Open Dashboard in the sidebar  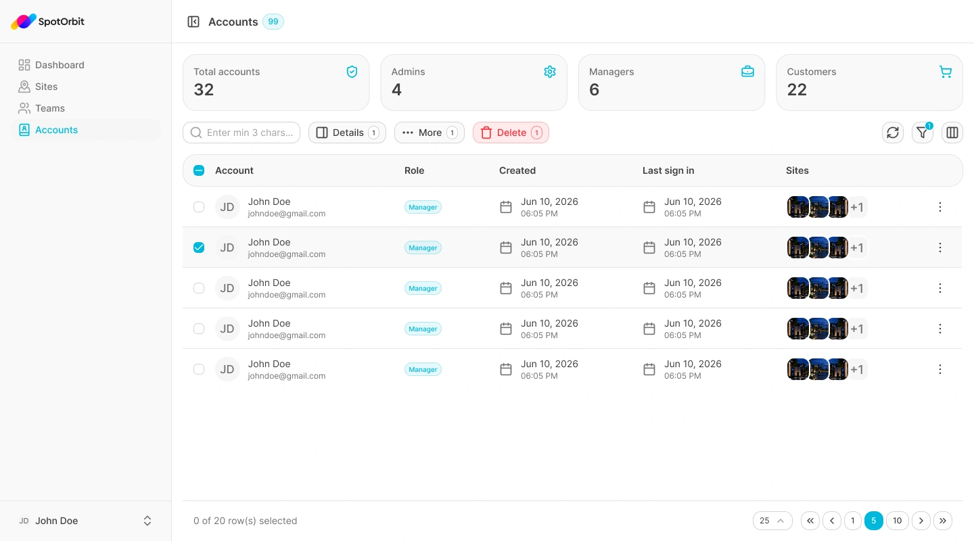[x=86, y=65]
